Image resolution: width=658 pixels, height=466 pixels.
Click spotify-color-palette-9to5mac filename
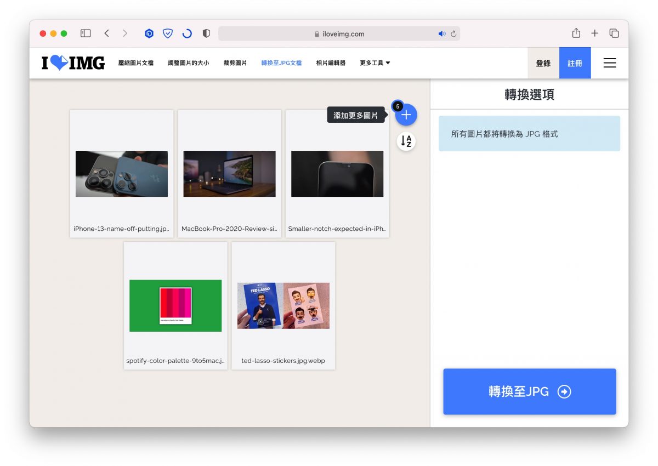(x=175, y=361)
